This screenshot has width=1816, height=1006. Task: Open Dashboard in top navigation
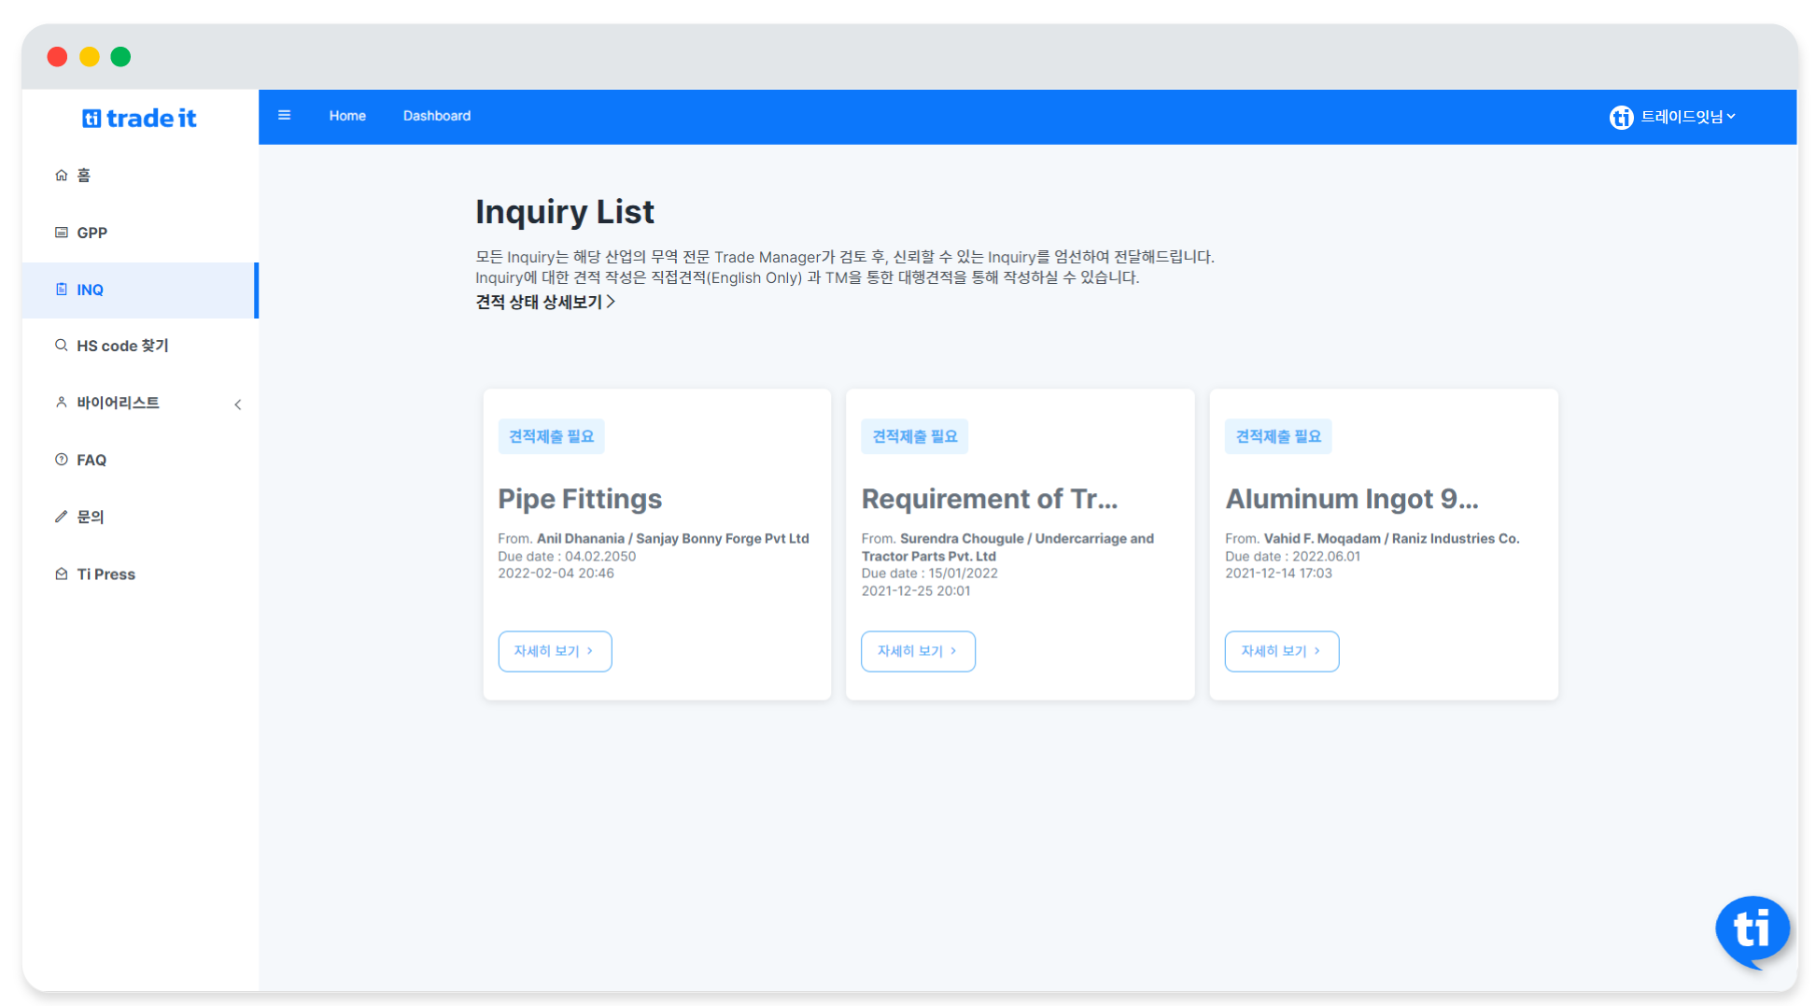click(x=436, y=116)
